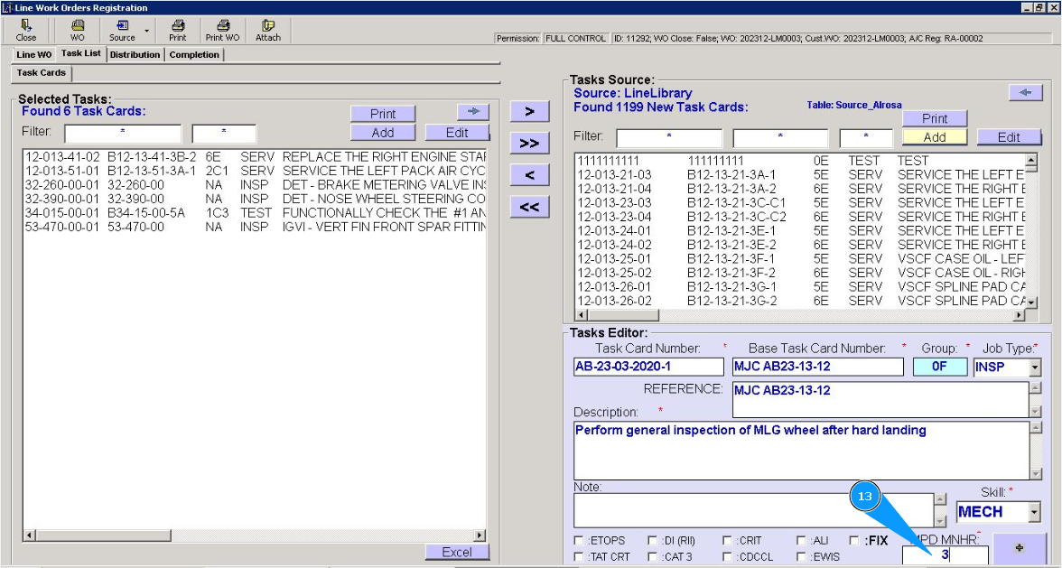Open the Job Type dropdown
The image size is (1062, 568).
tap(1034, 368)
